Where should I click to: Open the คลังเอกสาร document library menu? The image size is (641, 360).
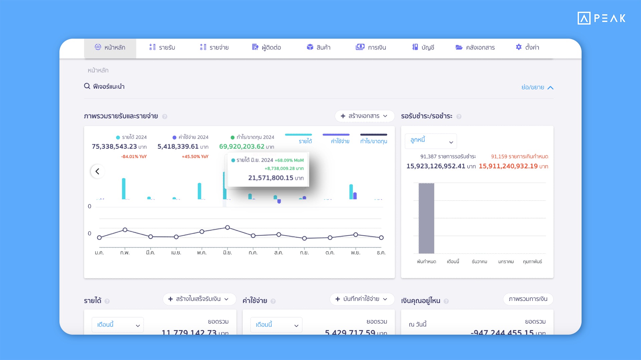pos(475,48)
